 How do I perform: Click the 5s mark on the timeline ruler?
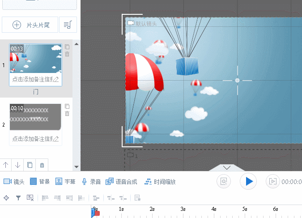click(245, 209)
